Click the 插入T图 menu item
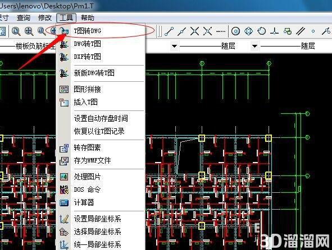 coord(101,102)
